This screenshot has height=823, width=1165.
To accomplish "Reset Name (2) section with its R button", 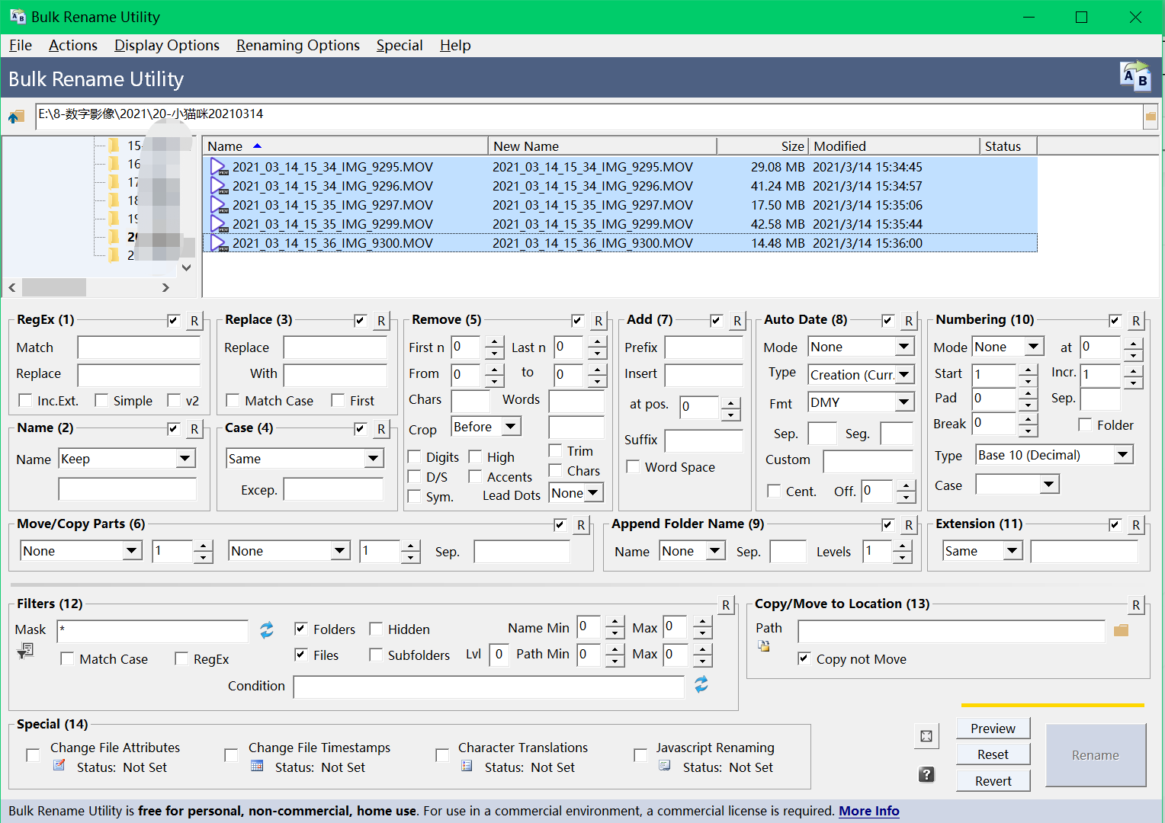I will click(194, 429).
